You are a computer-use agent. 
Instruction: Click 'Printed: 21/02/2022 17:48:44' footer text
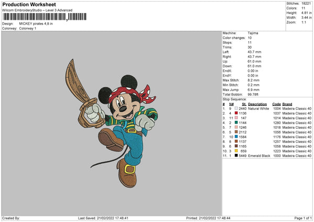click(x=208, y=218)
